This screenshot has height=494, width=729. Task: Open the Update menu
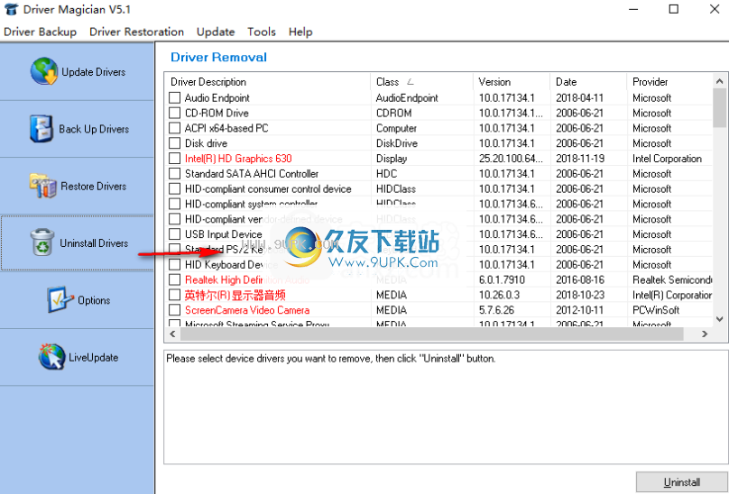(x=216, y=32)
